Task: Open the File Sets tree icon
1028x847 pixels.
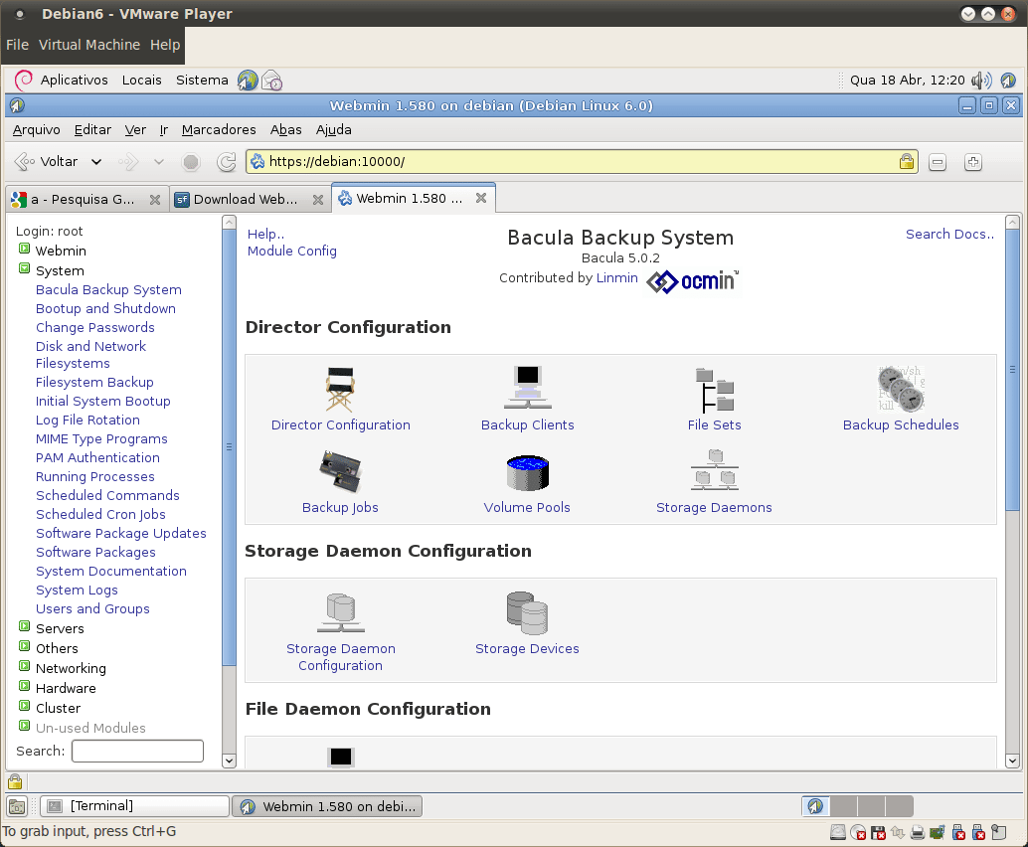Action: click(x=714, y=390)
